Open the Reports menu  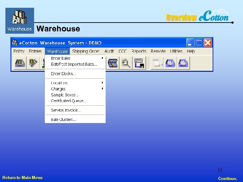click(x=139, y=51)
